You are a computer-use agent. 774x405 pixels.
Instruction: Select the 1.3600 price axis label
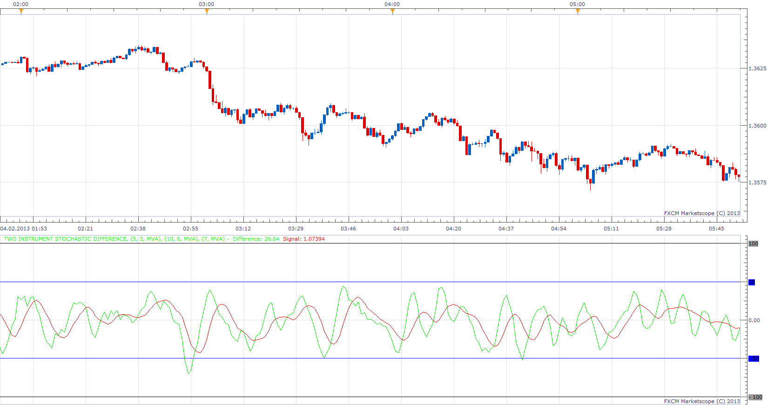pos(757,126)
